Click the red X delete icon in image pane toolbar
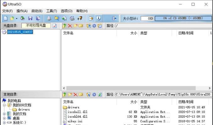The image size is (213, 125). pos(70,26)
